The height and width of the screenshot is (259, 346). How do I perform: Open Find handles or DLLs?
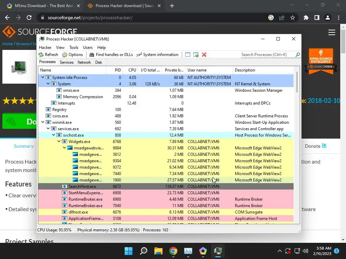(x=111, y=55)
